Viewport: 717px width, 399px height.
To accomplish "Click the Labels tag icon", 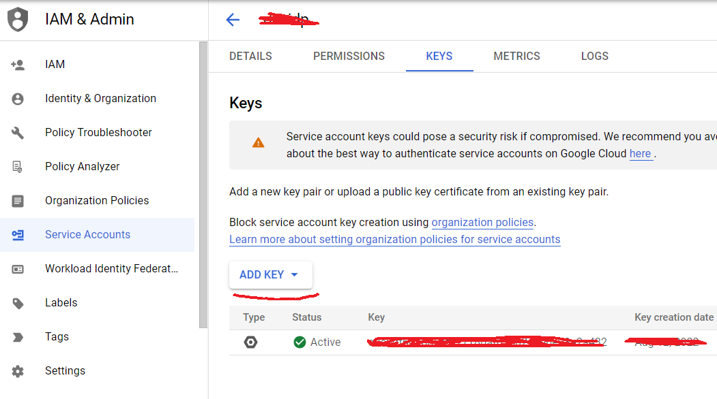I will pyautogui.click(x=18, y=303).
